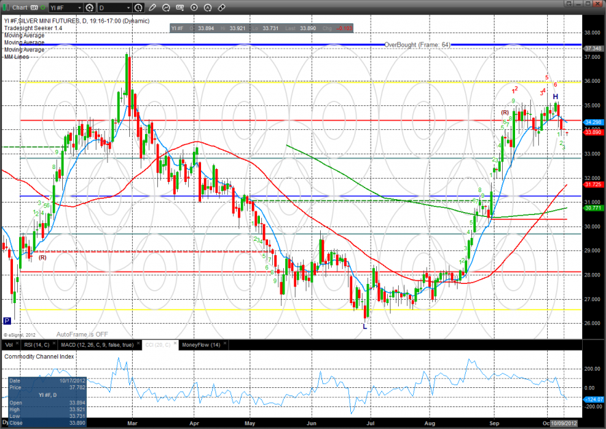The image size is (606, 429).
Task: Click the 37.348 price marker on the axis
Action: tap(593, 49)
